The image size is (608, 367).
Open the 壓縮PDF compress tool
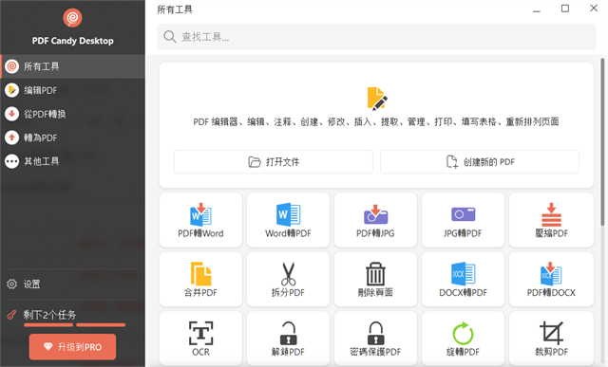[x=551, y=220]
